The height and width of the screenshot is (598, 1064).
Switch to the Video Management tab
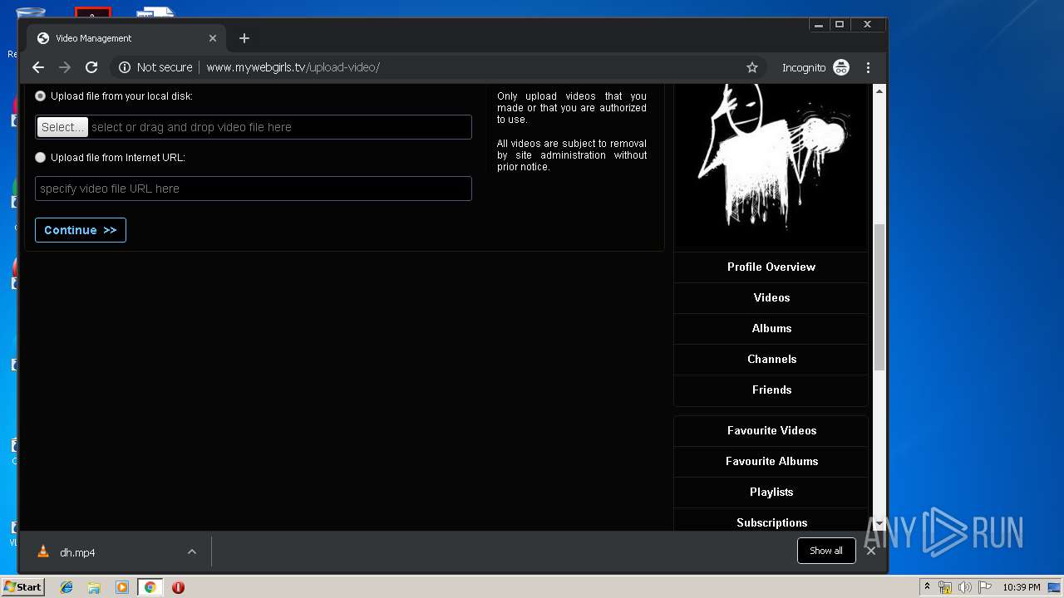tap(126, 38)
